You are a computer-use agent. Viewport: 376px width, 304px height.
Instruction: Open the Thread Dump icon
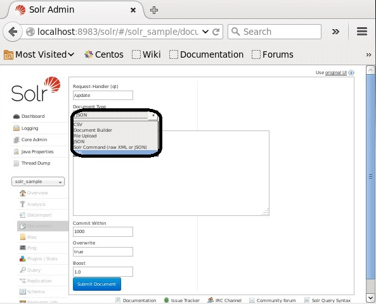coord(16,163)
